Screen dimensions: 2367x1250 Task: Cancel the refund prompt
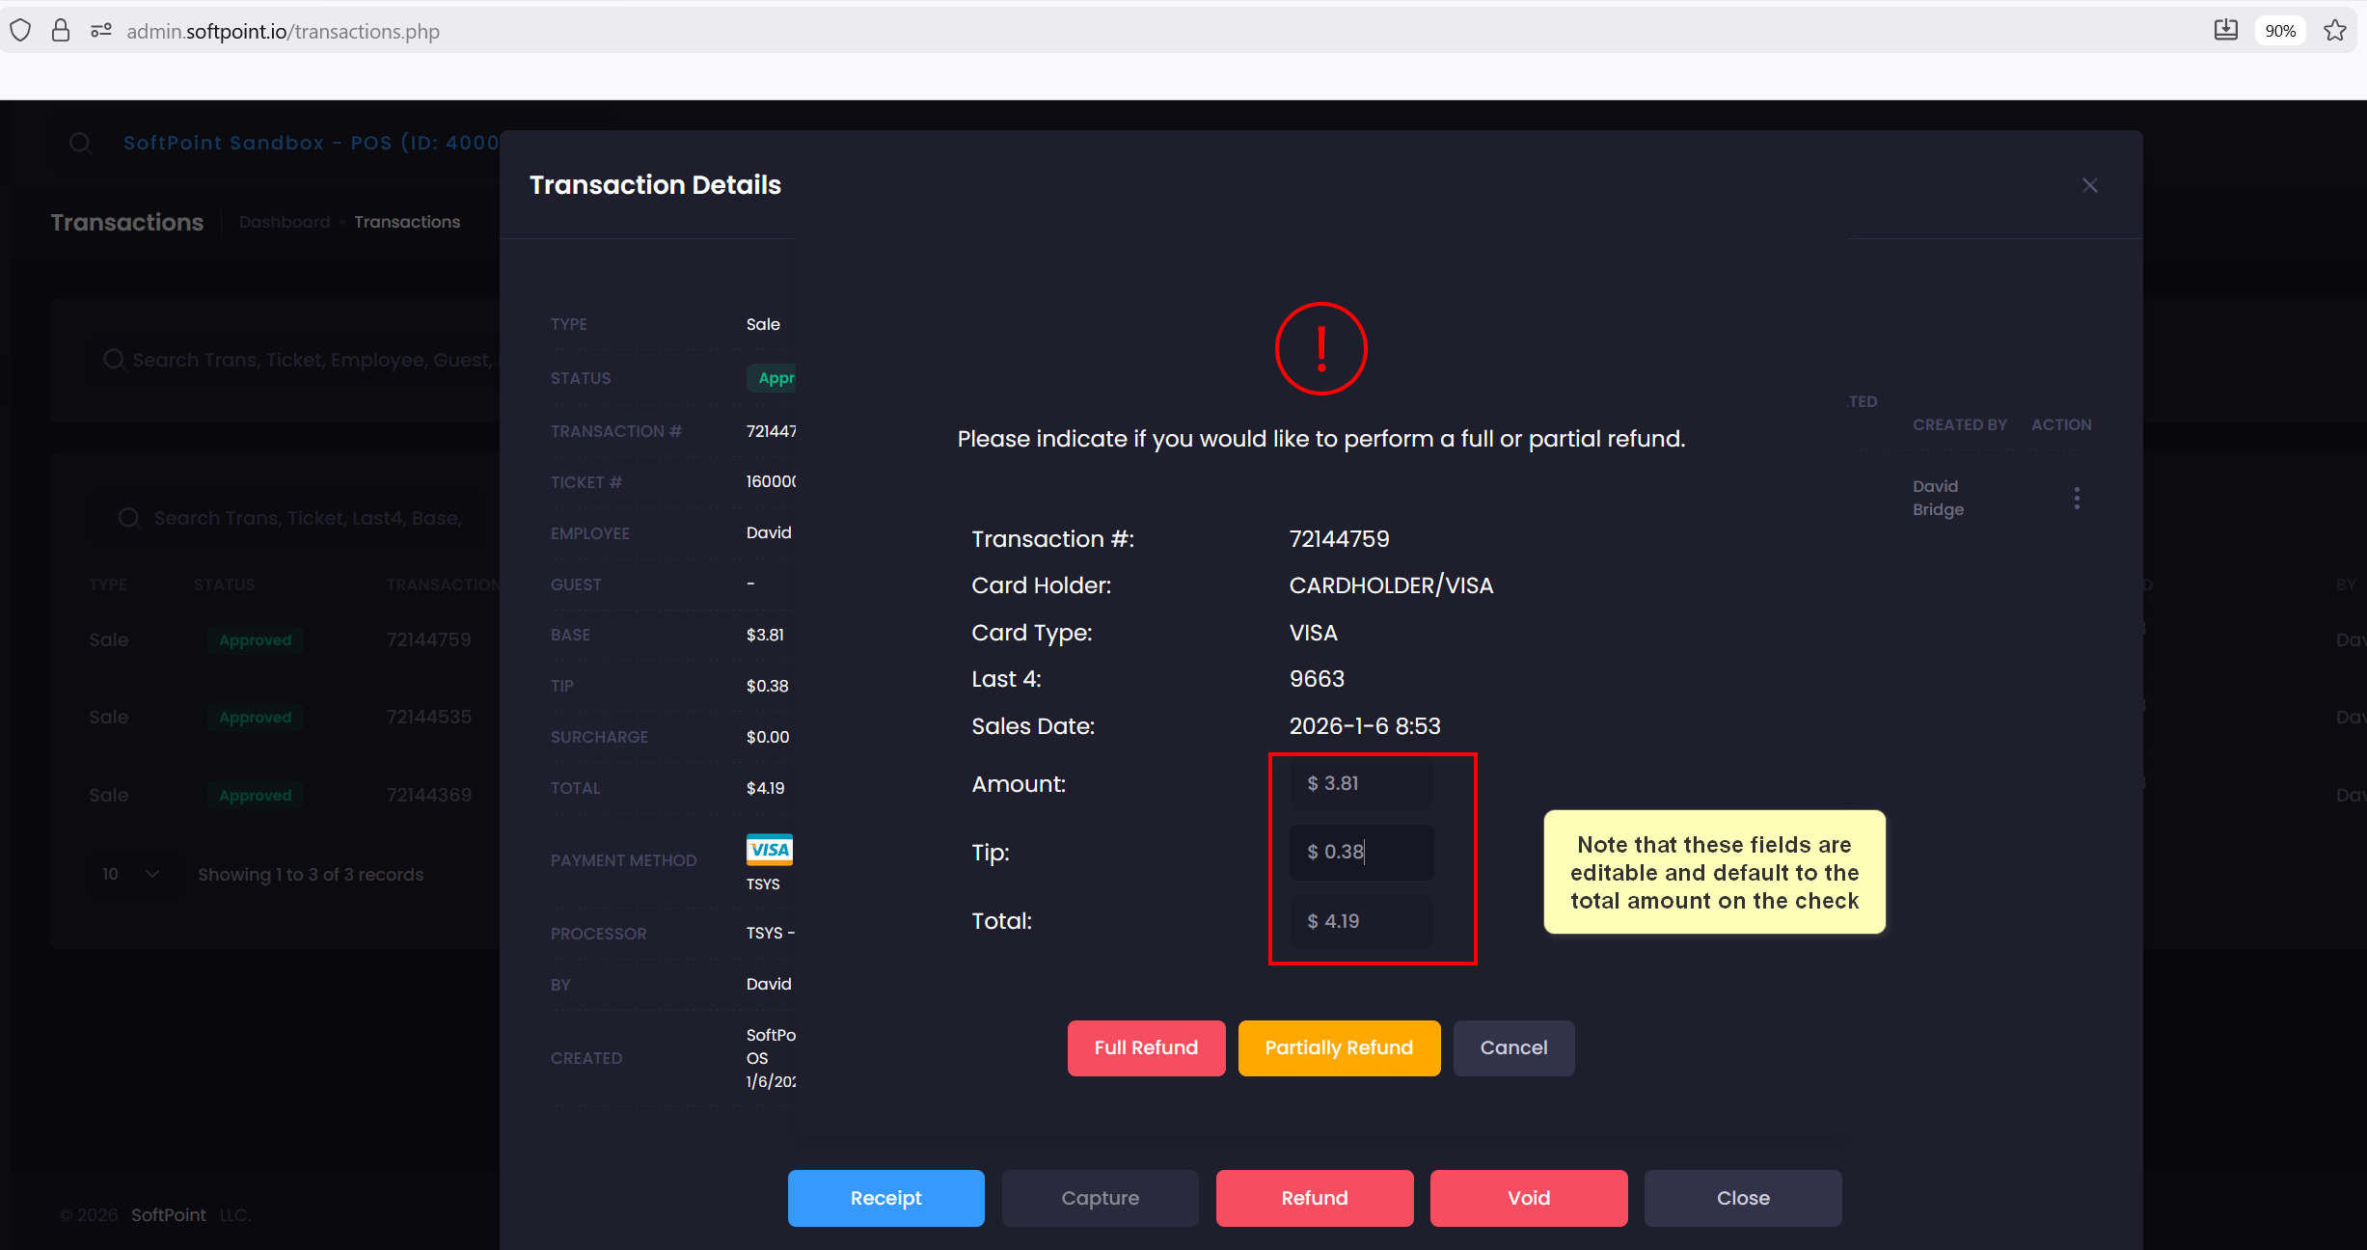[1512, 1047]
